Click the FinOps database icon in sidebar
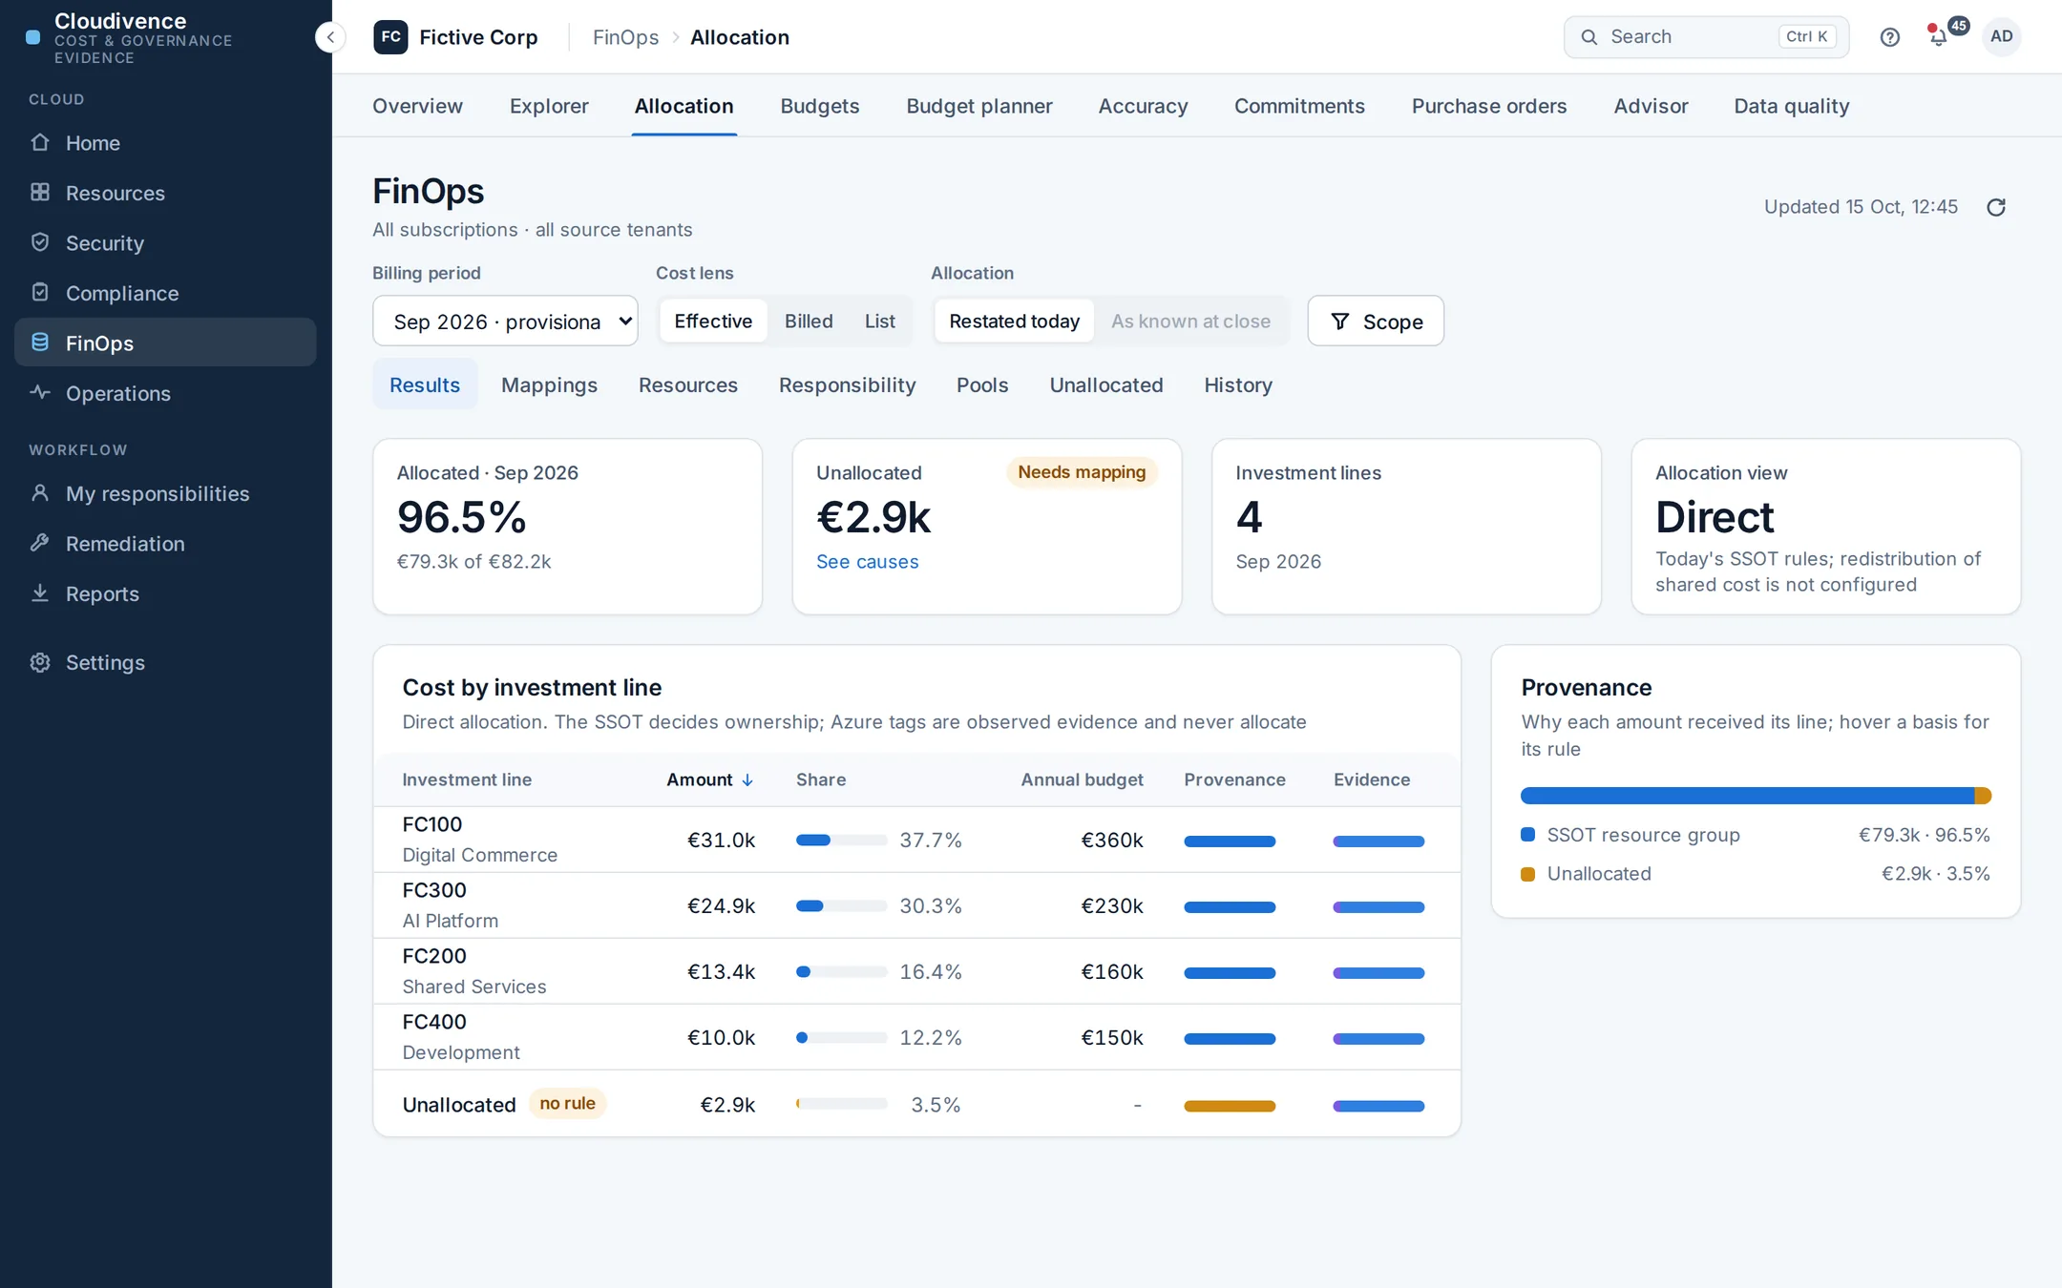This screenshot has width=2062, height=1288. (40, 343)
